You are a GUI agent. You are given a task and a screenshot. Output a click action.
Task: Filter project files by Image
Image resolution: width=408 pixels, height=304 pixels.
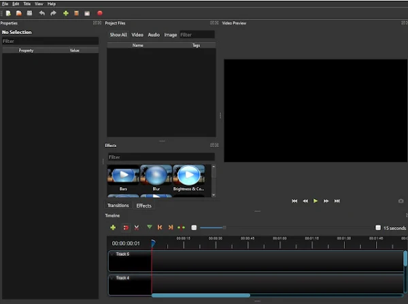pos(171,35)
